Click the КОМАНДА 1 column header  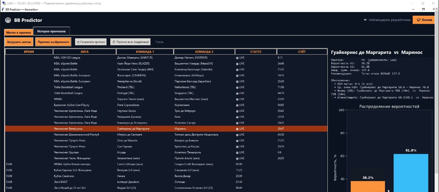point(145,52)
